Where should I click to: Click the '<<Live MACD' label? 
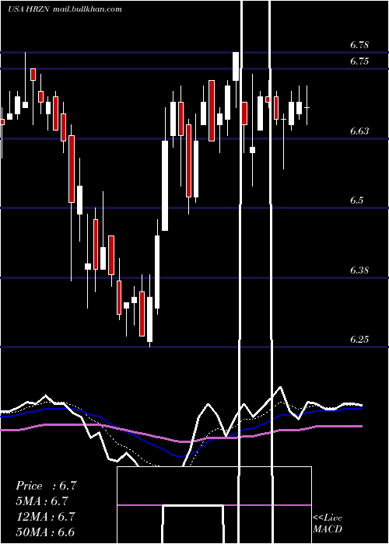pos(328,524)
